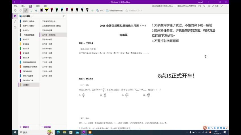Launch Microsoft Edge from the taskbar

[x=58, y=132]
